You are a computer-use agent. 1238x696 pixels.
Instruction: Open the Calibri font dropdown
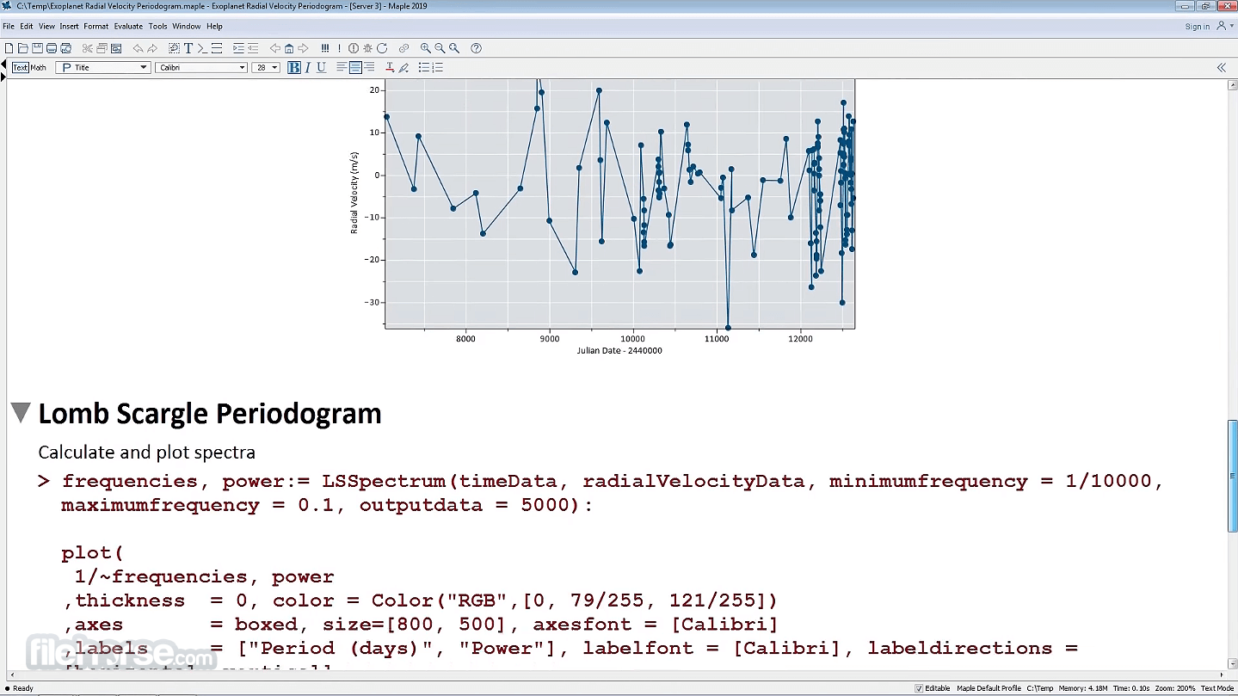tap(202, 67)
